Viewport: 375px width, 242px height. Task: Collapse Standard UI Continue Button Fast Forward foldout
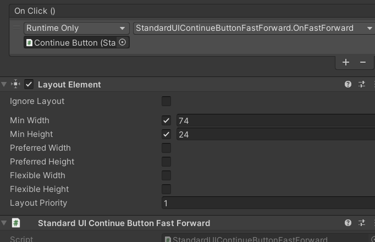tap(4, 223)
